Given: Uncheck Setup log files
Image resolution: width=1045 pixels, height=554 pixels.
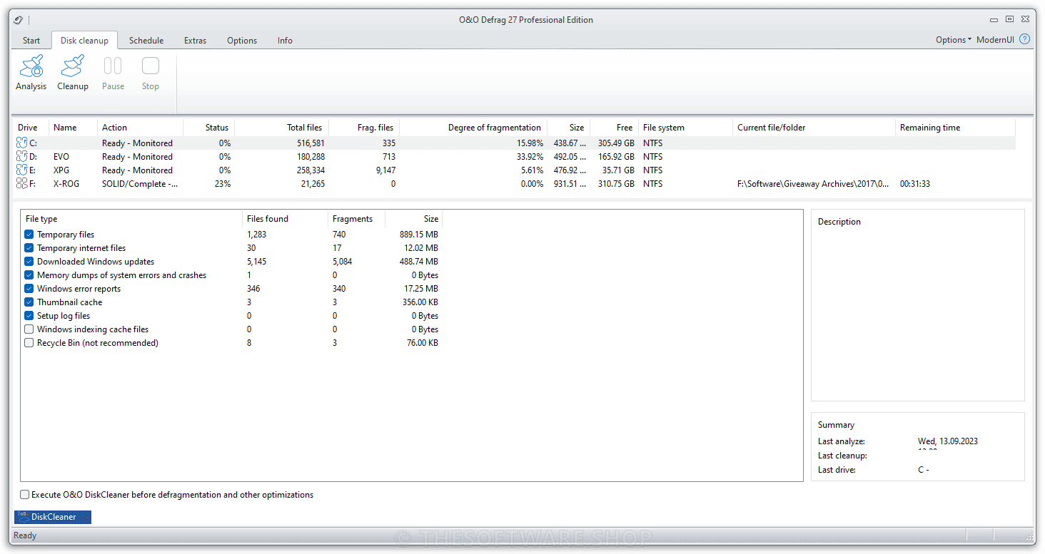Looking at the screenshot, I should [x=29, y=316].
